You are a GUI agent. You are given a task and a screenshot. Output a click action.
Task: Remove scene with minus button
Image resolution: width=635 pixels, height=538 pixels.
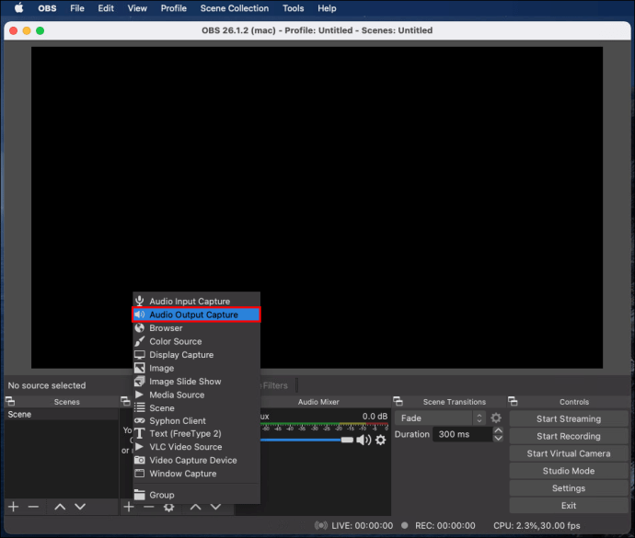click(34, 507)
